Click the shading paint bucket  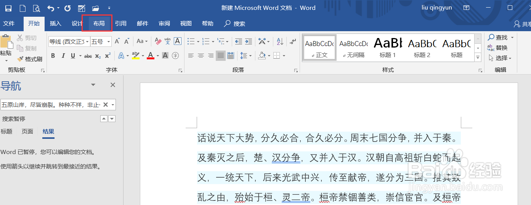262,56
